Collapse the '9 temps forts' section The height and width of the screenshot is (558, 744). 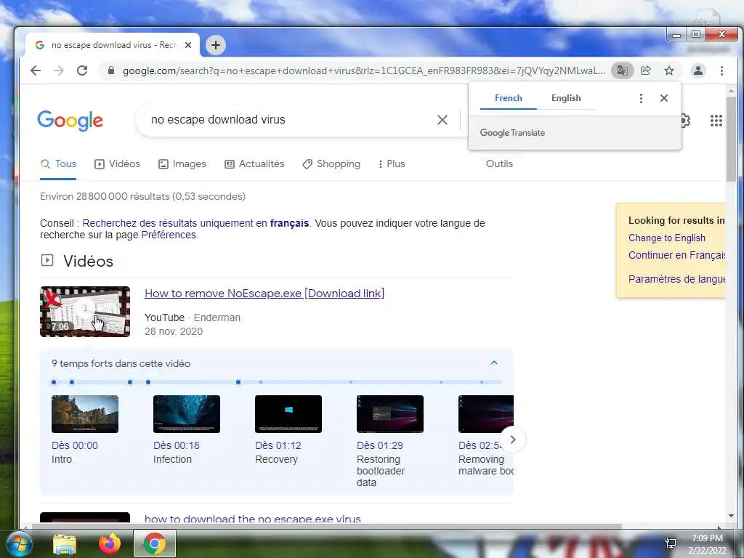(x=494, y=363)
